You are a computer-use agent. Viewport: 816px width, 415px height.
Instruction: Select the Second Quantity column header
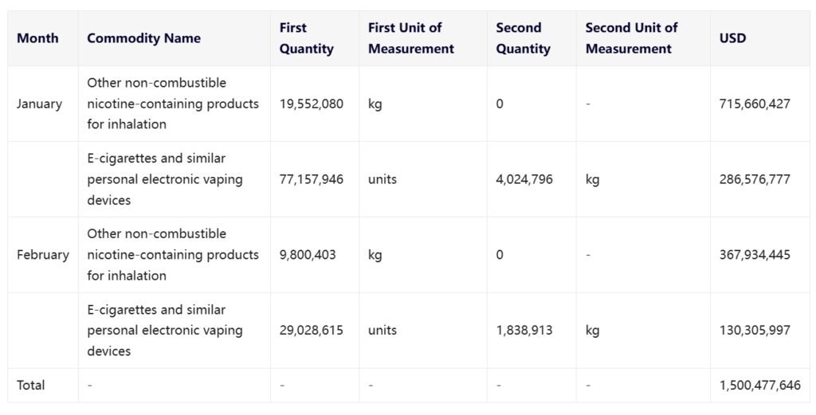[x=523, y=38]
